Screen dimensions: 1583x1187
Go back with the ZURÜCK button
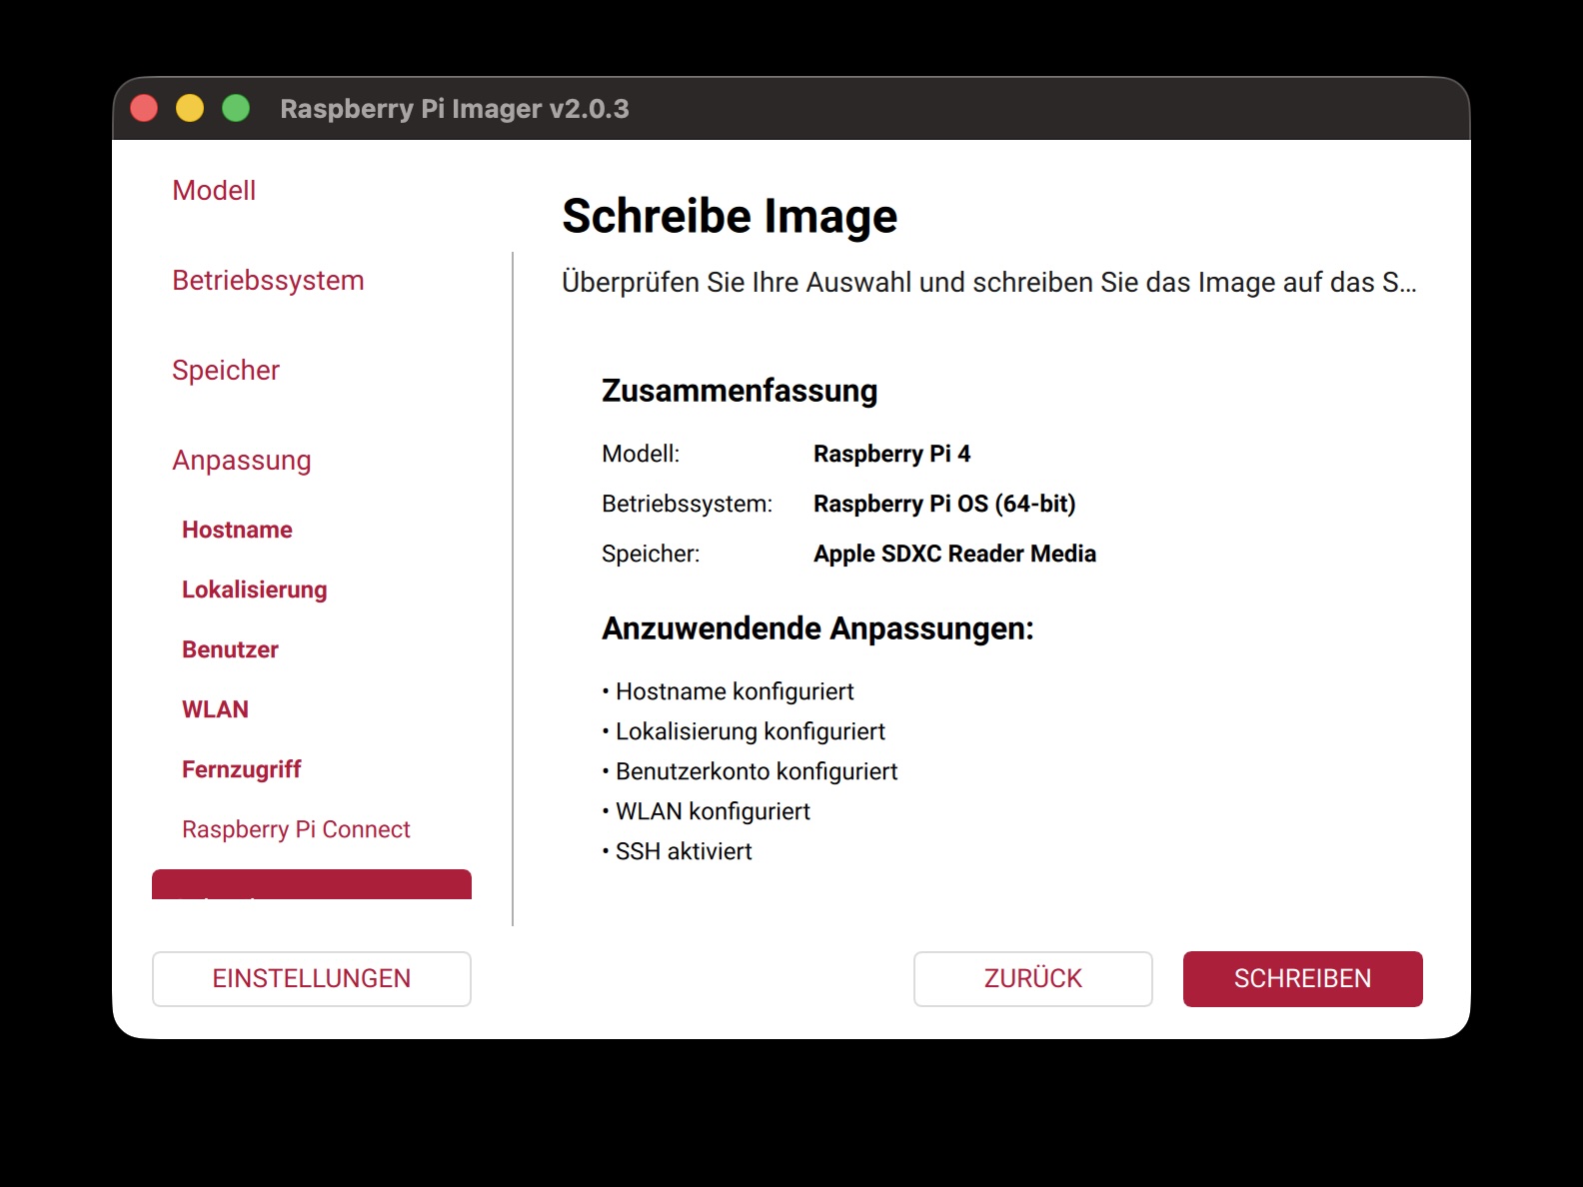(x=1032, y=978)
